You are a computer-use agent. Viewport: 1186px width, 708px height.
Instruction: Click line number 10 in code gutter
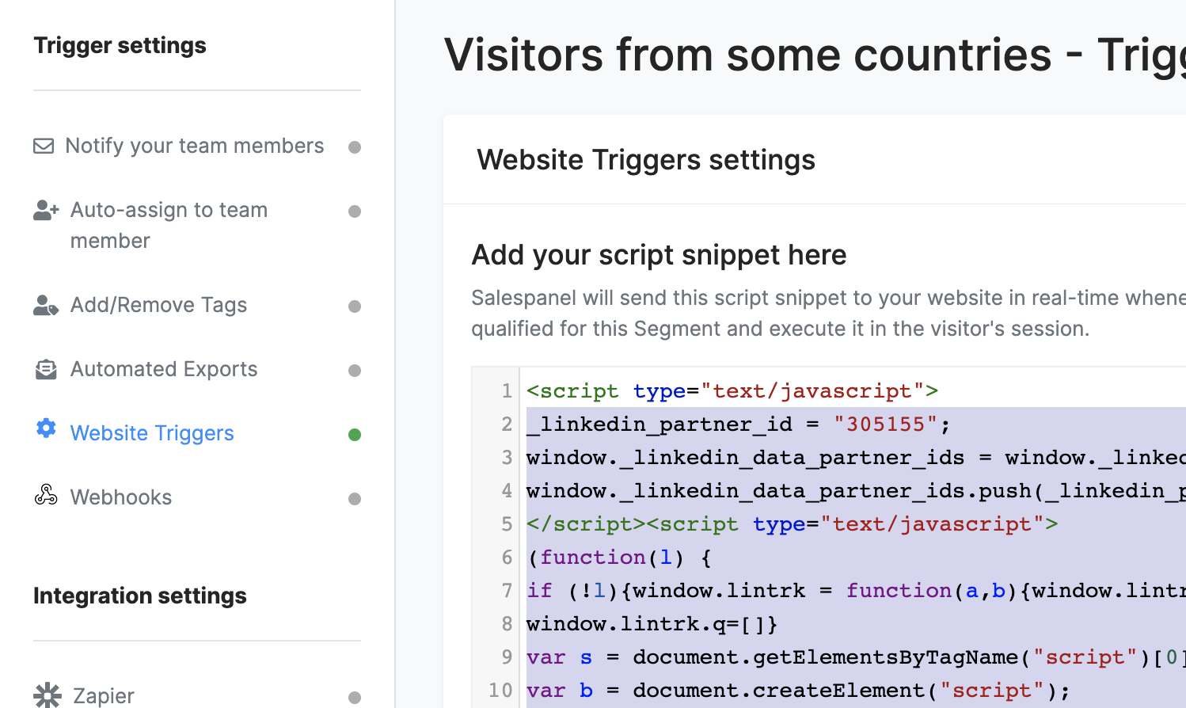(500, 690)
